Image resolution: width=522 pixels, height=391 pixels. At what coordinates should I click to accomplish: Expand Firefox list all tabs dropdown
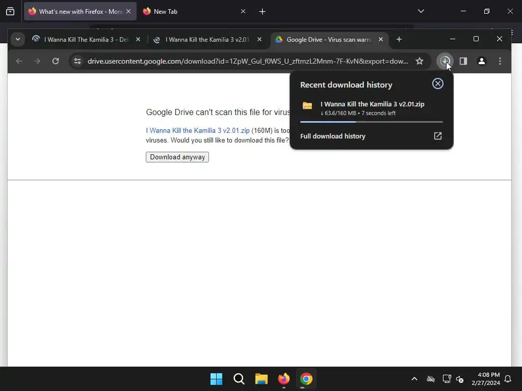421,11
